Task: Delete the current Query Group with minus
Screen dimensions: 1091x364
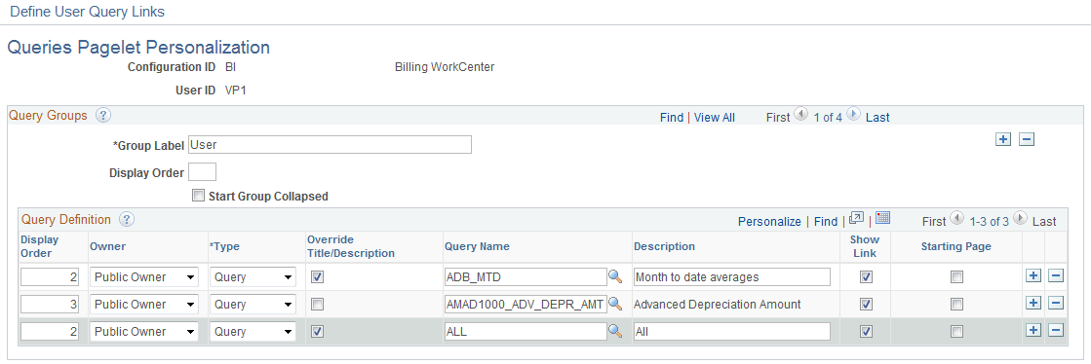Action: tap(1027, 139)
